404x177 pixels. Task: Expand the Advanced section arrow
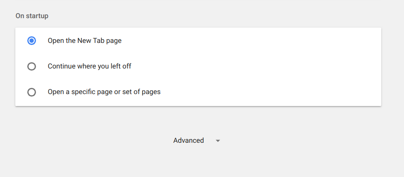(218, 141)
